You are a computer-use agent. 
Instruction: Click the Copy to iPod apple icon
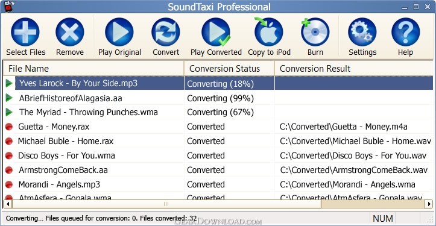268,32
